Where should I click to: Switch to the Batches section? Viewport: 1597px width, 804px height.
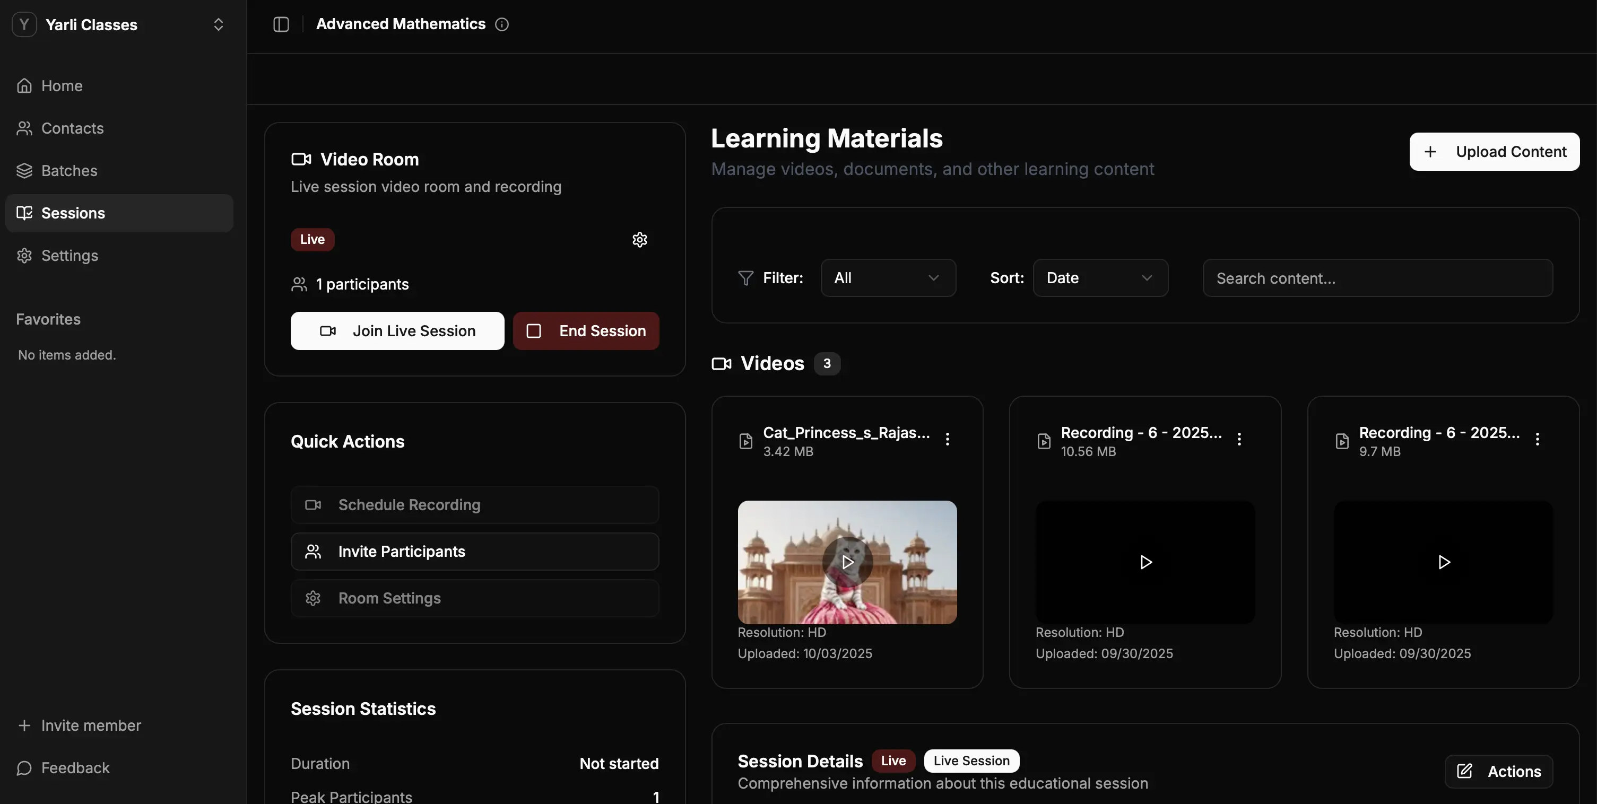point(69,170)
